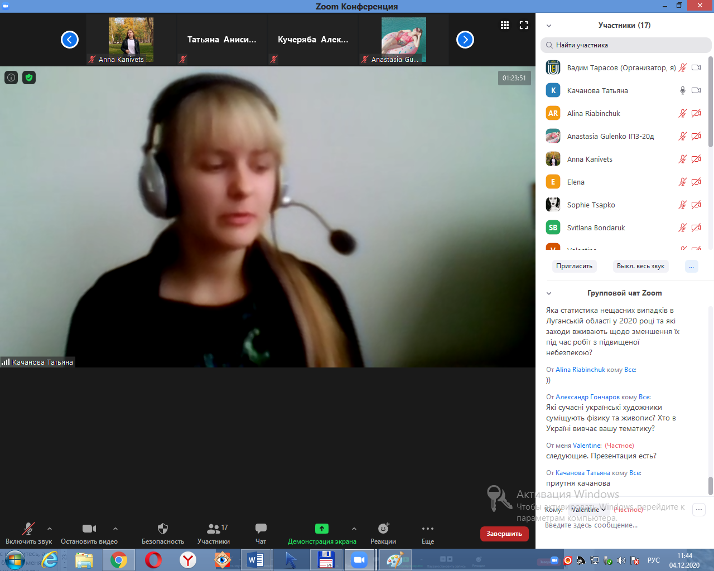Select Anastasia Gulenko ІПЗ-20д in participant list
714x571 pixels.
pos(623,136)
